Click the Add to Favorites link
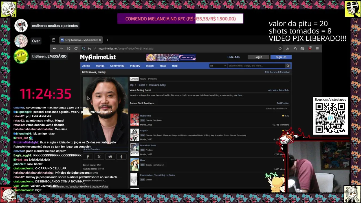 click(x=91, y=149)
